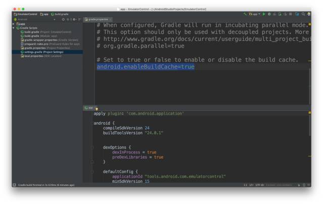Open the app run configuration dropdown
Viewport: 323px width, 204px height.
pyautogui.click(x=254, y=14)
